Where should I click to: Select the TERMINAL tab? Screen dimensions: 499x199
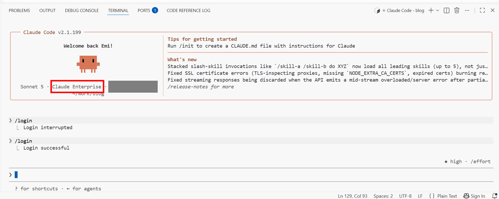tap(118, 11)
